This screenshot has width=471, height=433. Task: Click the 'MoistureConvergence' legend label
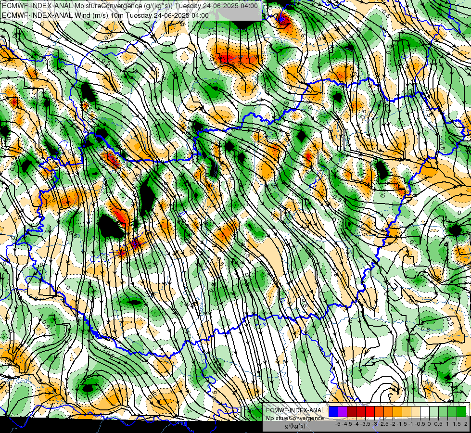pyautogui.click(x=295, y=418)
